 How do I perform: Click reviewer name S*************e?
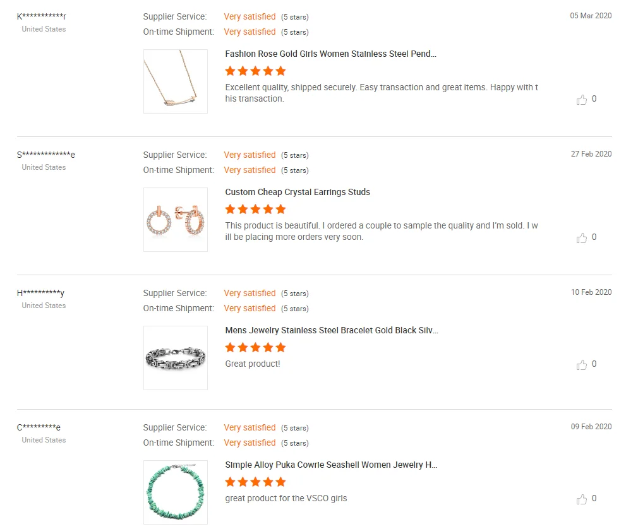(x=46, y=155)
